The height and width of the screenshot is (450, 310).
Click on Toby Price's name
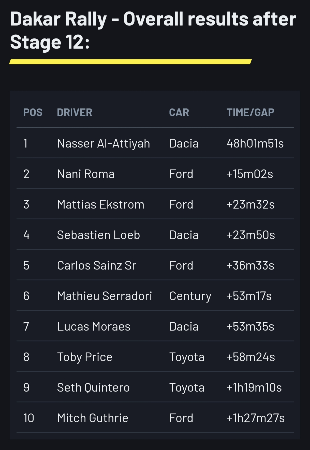click(84, 357)
